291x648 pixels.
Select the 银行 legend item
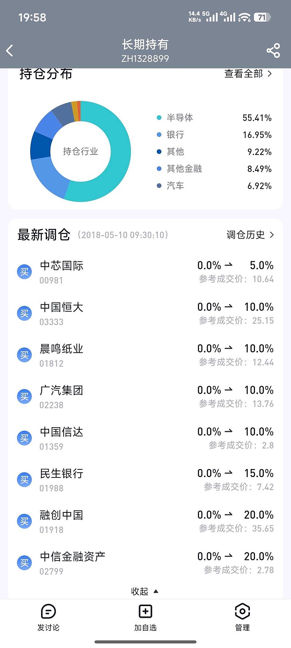click(x=175, y=135)
